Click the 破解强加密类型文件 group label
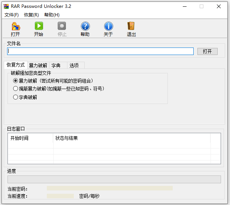The image size is (230, 205). [31, 73]
